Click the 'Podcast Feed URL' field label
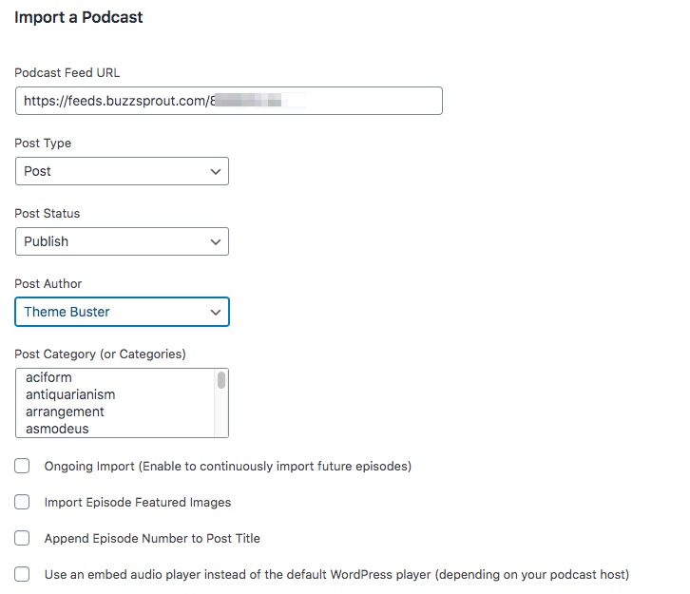 tap(67, 73)
